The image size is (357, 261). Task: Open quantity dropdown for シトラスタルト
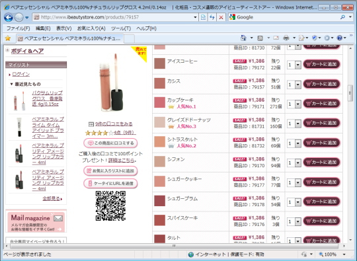[297, 143]
